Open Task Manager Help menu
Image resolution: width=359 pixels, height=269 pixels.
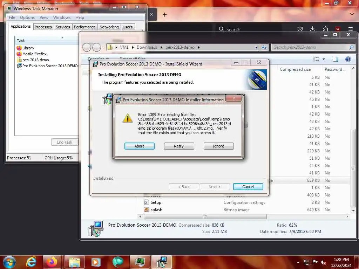pos(80,18)
